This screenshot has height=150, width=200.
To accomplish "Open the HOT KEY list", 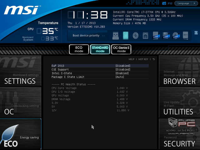I will pyautogui.click(x=143, y=59).
